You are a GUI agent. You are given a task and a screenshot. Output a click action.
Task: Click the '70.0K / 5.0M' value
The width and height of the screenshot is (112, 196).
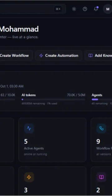(76, 95)
